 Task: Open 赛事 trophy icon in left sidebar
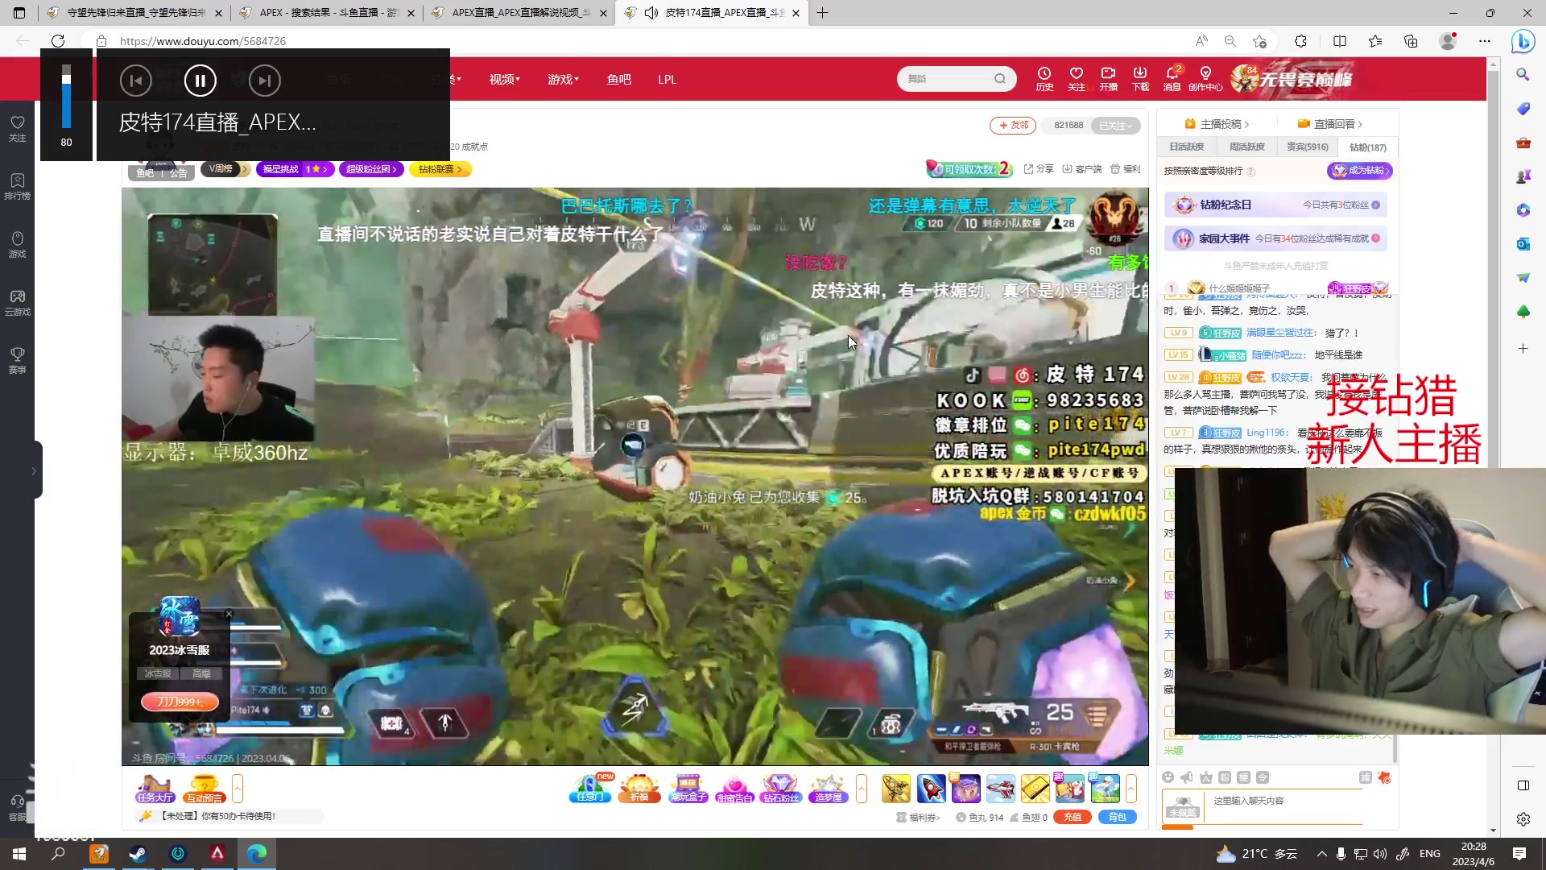[x=17, y=360]
